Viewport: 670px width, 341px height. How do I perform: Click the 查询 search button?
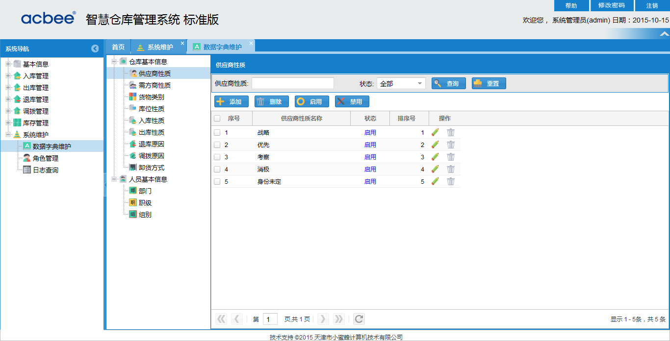pos(449,83)
